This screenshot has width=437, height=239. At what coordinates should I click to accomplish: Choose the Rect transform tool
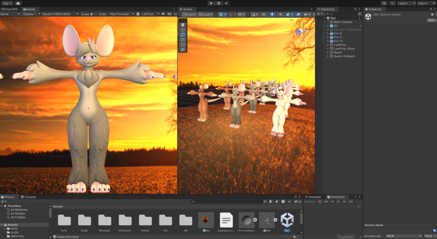coord(183,45)
